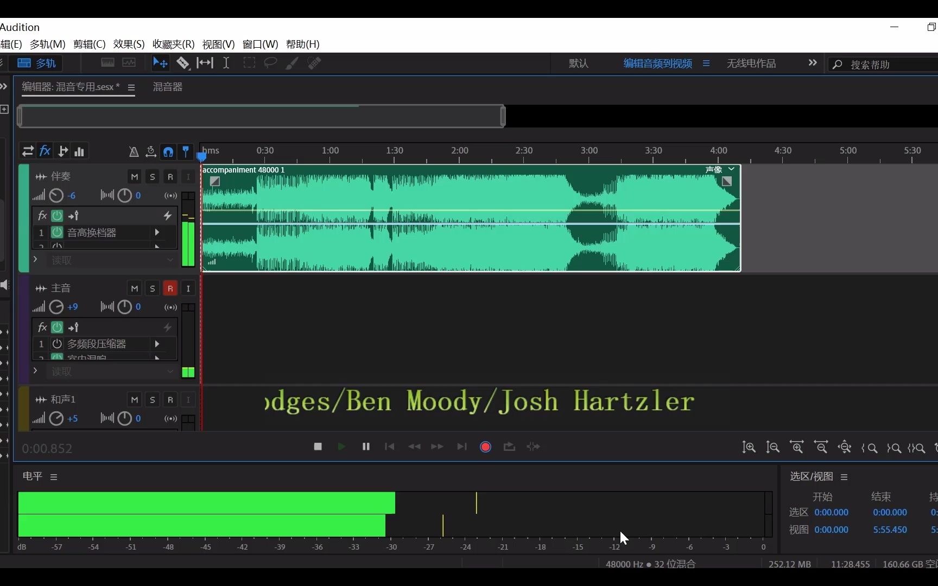
Task: Open 编辑音频到视频 workspace menu
Action: click(x=706, y=63)
